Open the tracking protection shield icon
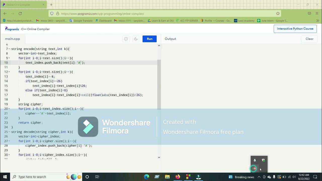 52,14
